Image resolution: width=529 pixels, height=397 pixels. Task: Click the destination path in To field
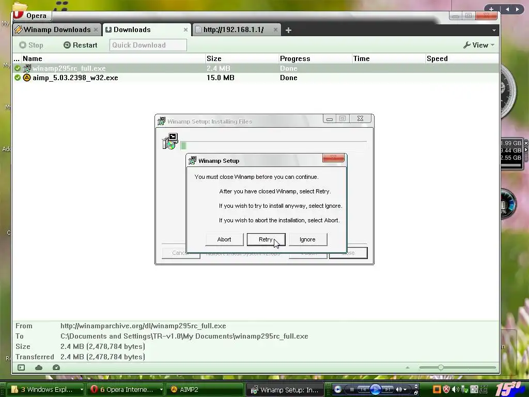[184, 336]
